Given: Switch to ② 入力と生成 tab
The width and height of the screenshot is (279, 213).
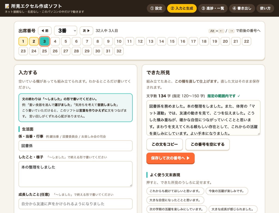Looking at the screenshot, I should point(182,8).
